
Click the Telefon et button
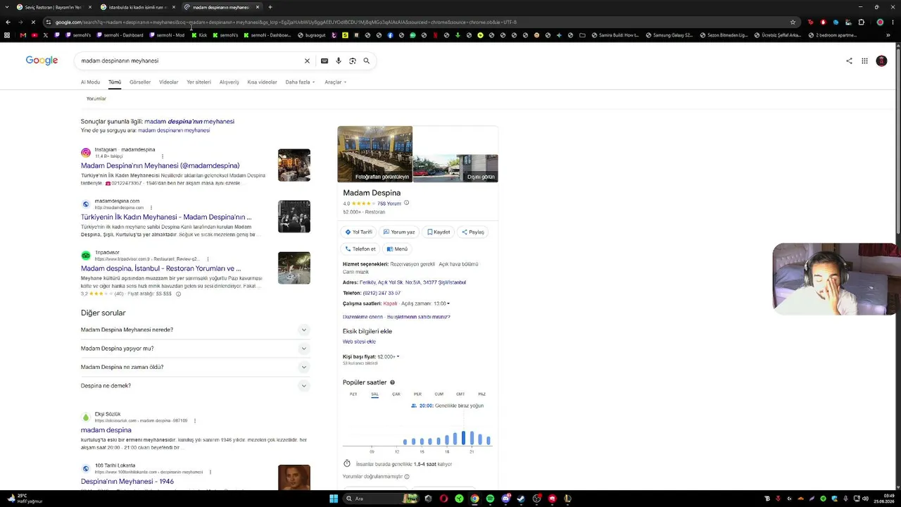pos(360,249)
